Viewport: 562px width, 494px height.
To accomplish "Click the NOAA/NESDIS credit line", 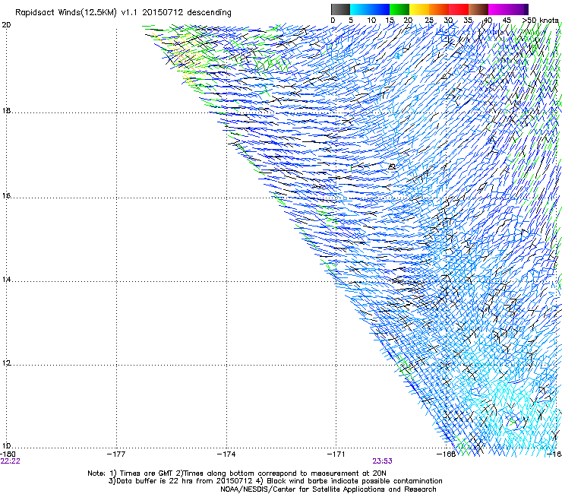I will 328,489.
